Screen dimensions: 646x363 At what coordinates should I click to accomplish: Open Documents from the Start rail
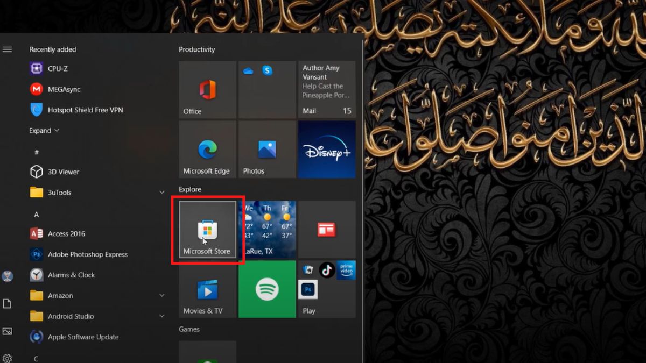point(7,304)
